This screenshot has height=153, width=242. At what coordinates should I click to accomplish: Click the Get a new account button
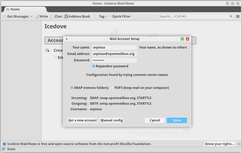pyautogui.click(x=82, y=120)
